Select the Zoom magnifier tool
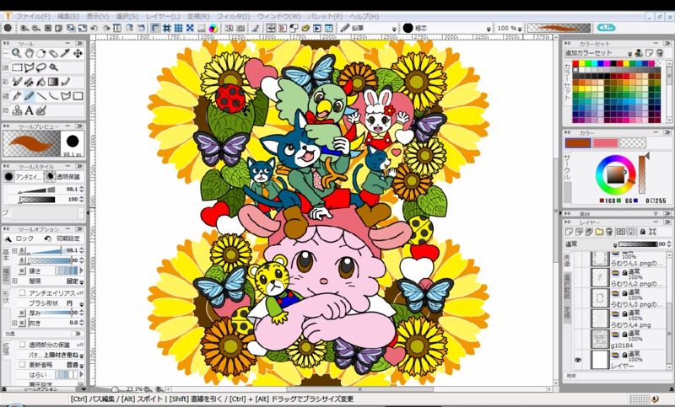 pyautogui.click(x=16, y=53)
